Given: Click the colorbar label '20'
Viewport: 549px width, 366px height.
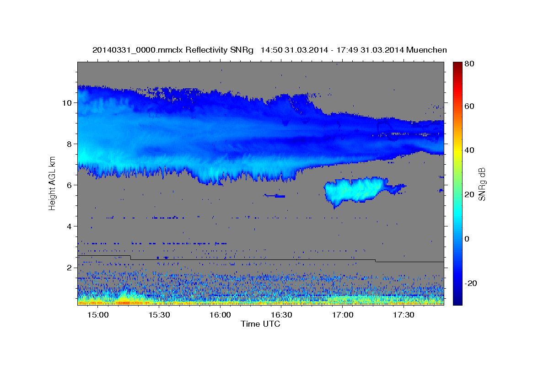Looking at the screenshot, I should click(x=469, y=194).
